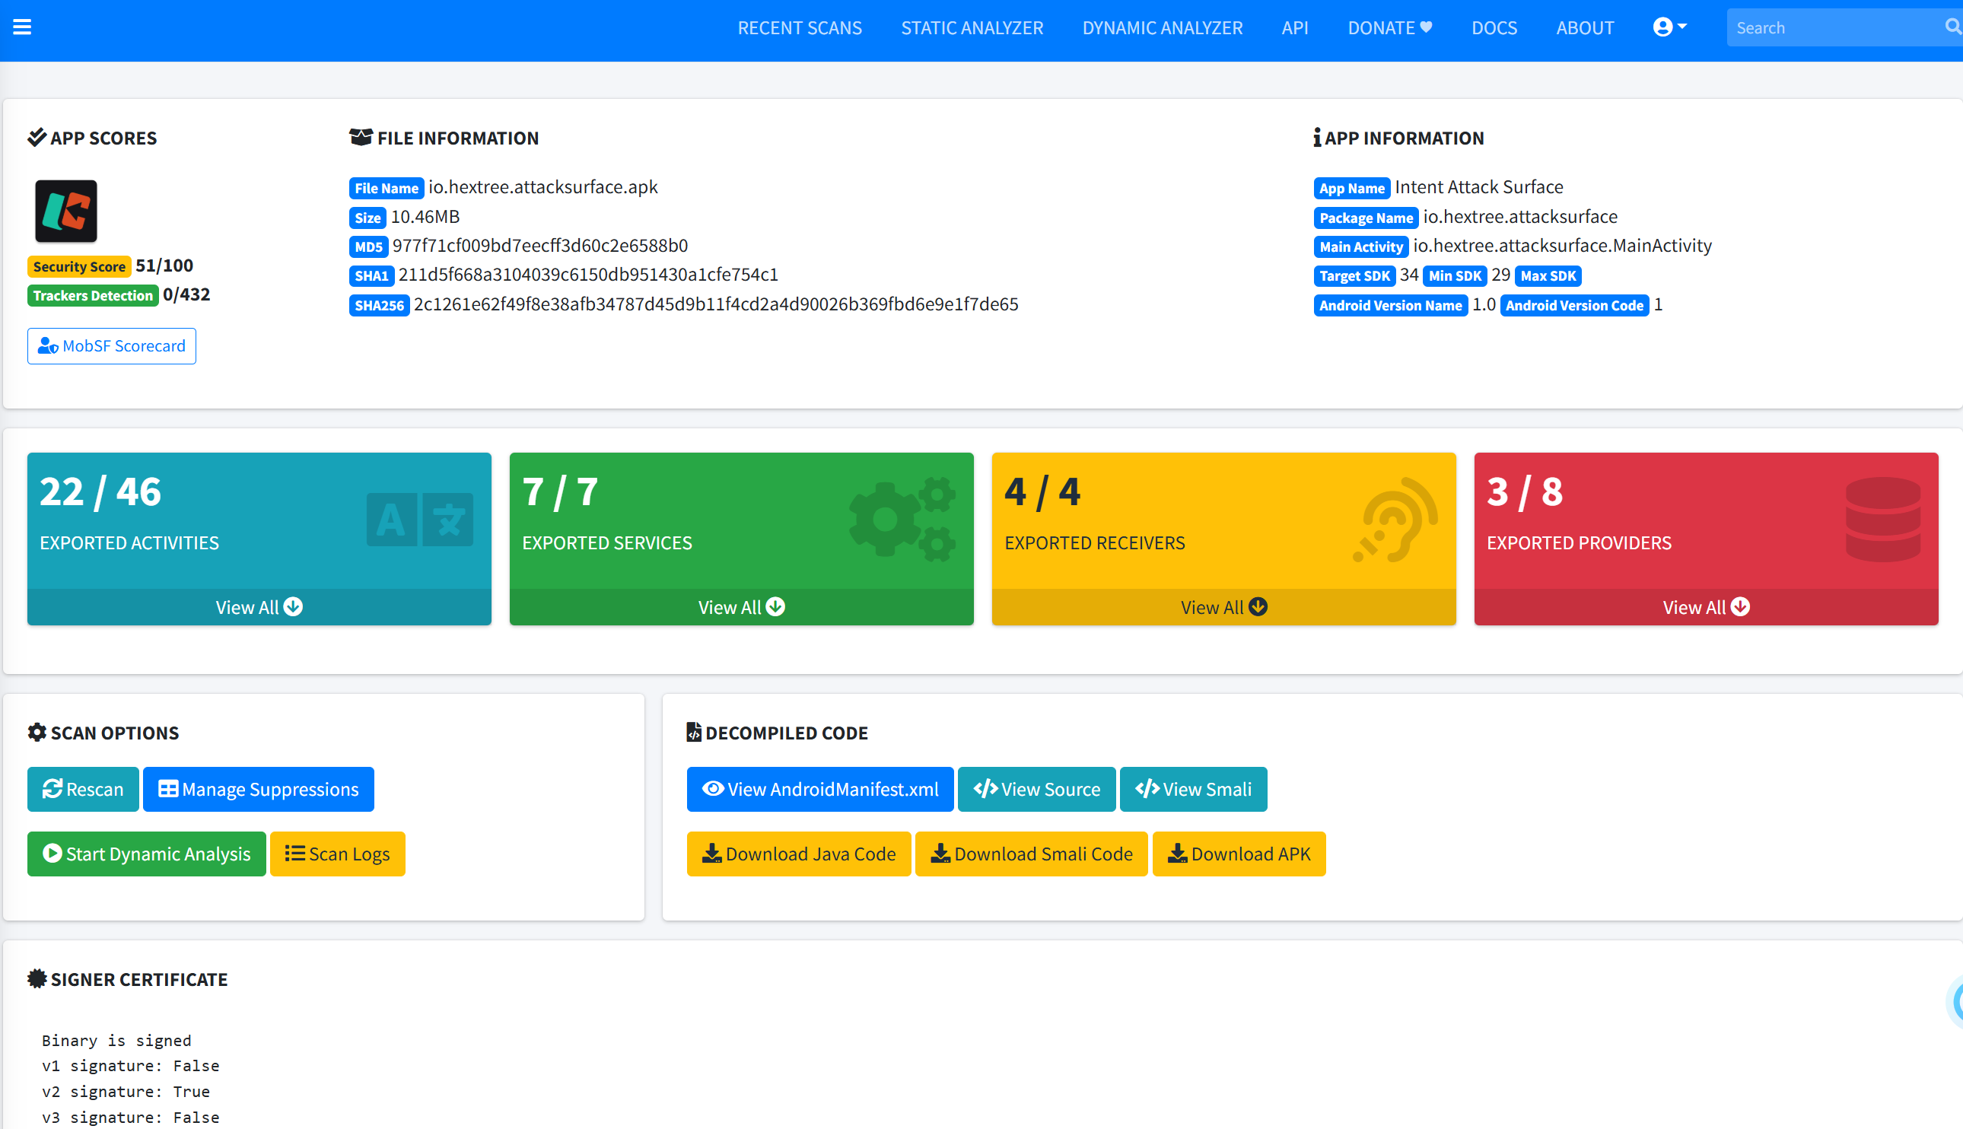Click the MobSF Scorecard button

point(112,346)
